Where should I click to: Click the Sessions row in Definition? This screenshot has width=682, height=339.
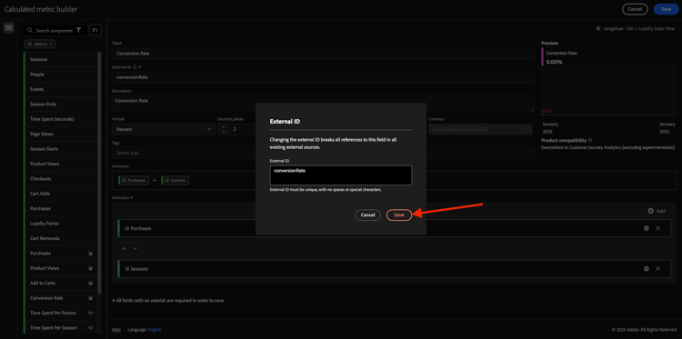pos(394,269)
